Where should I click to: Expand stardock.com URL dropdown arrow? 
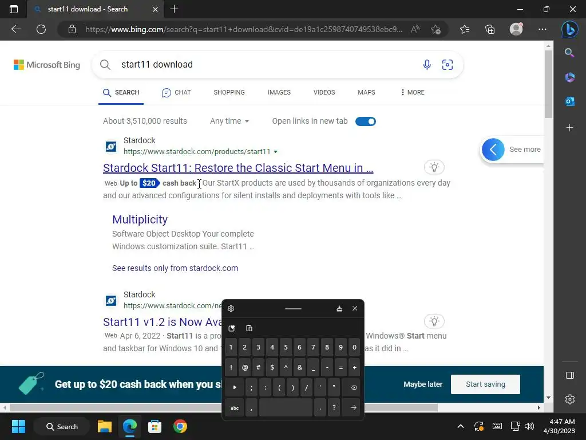coord(276,151)
